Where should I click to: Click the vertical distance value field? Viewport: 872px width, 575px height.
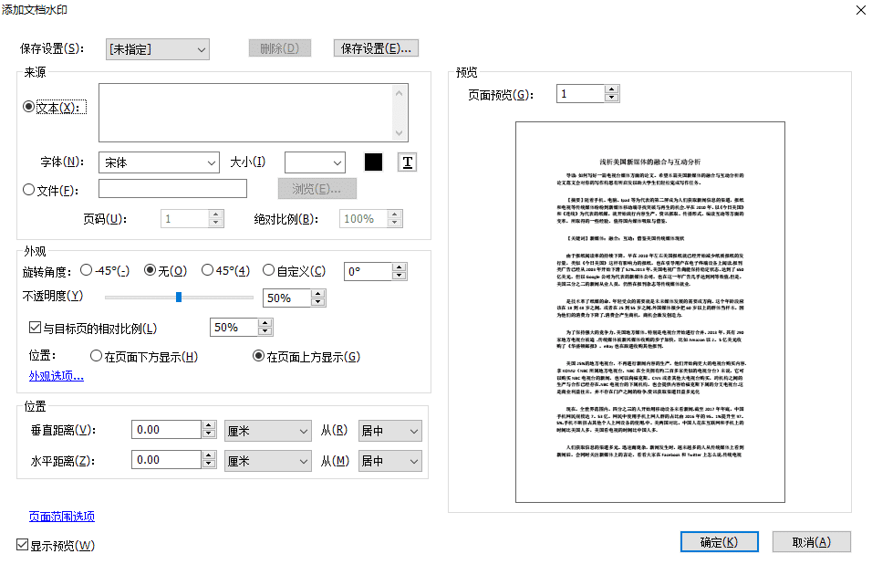point(166,430)
